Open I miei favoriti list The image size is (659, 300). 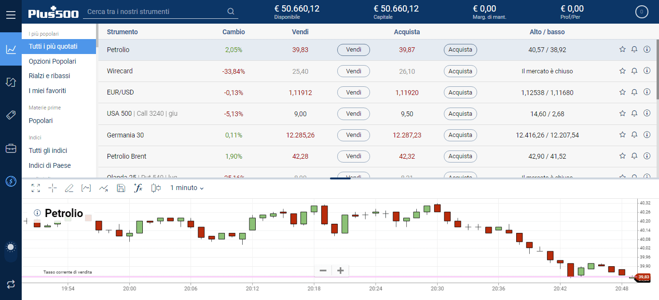[47, 91]
